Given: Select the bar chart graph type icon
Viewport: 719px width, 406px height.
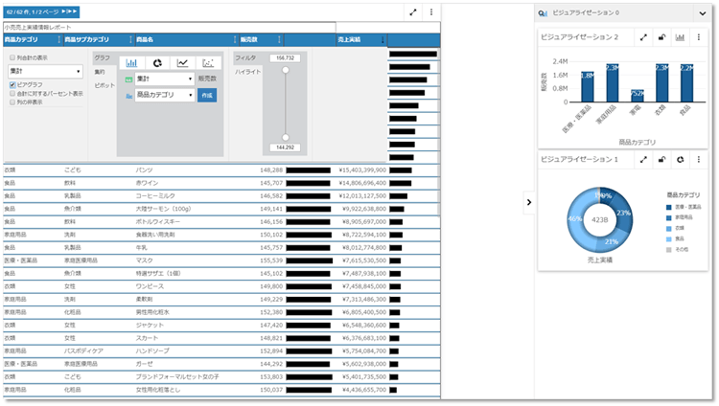Looking at the screenshot, I should click(131, 62).
